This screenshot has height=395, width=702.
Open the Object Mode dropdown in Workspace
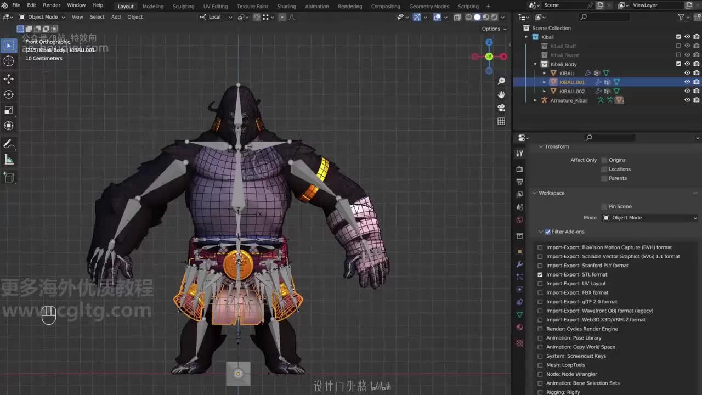650,218
